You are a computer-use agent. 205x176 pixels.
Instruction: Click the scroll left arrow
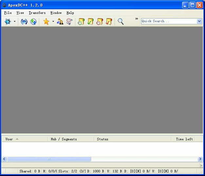tap(4, 159)
